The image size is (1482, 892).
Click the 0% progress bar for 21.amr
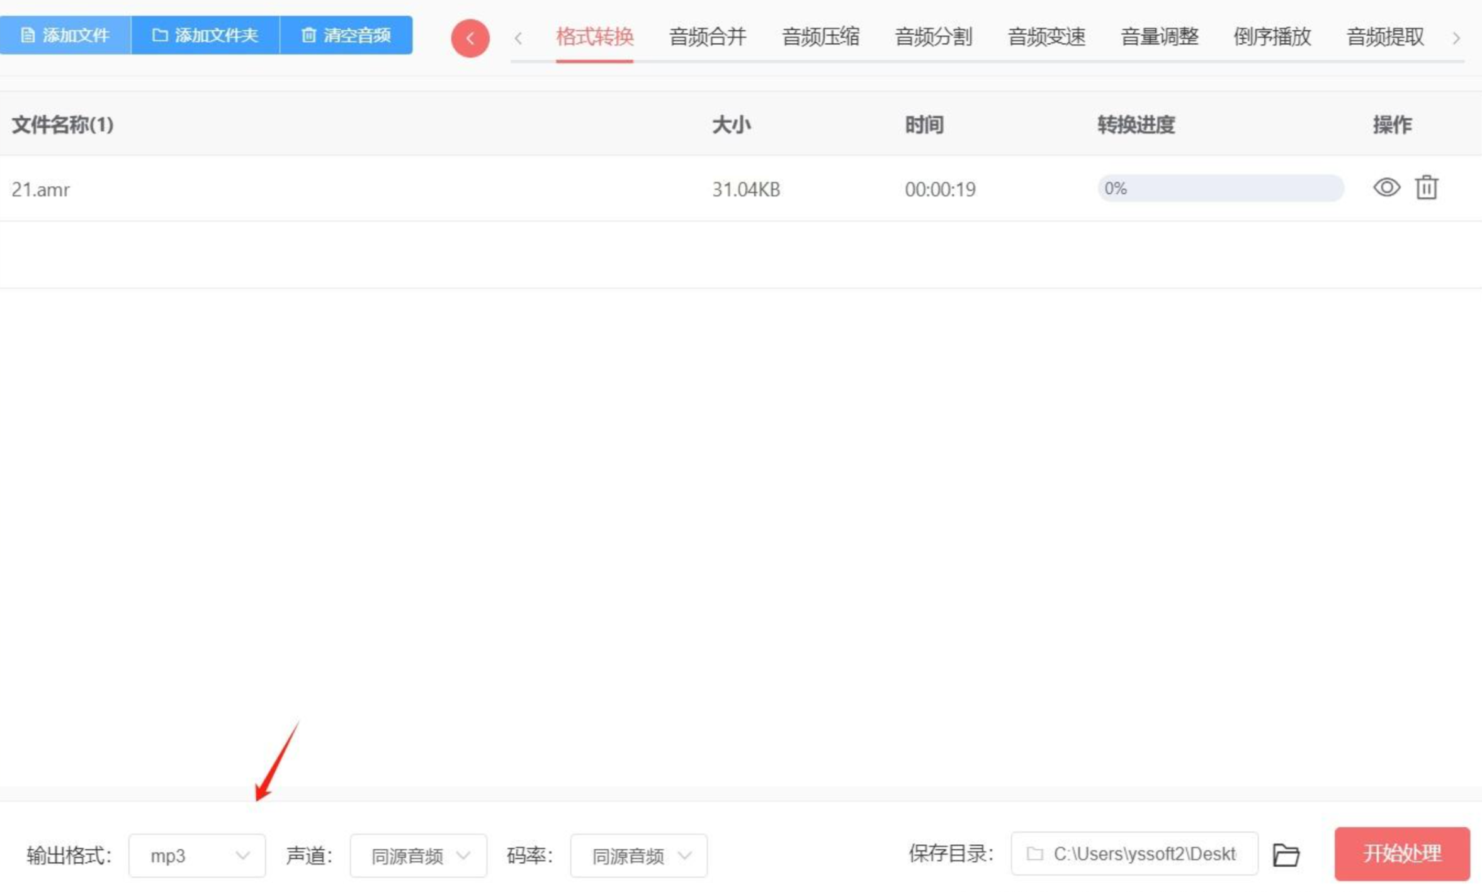1220,188
